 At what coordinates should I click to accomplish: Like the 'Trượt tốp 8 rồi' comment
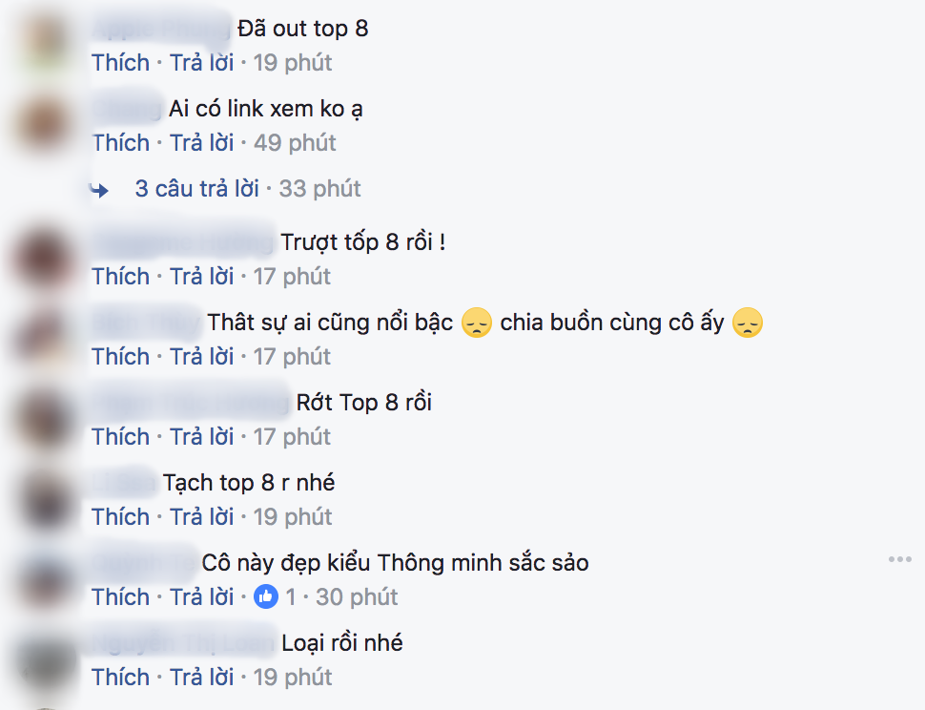(121, 276)
